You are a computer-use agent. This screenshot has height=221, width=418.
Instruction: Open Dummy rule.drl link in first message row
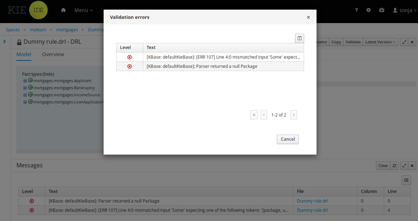click(x=312, y=201)
